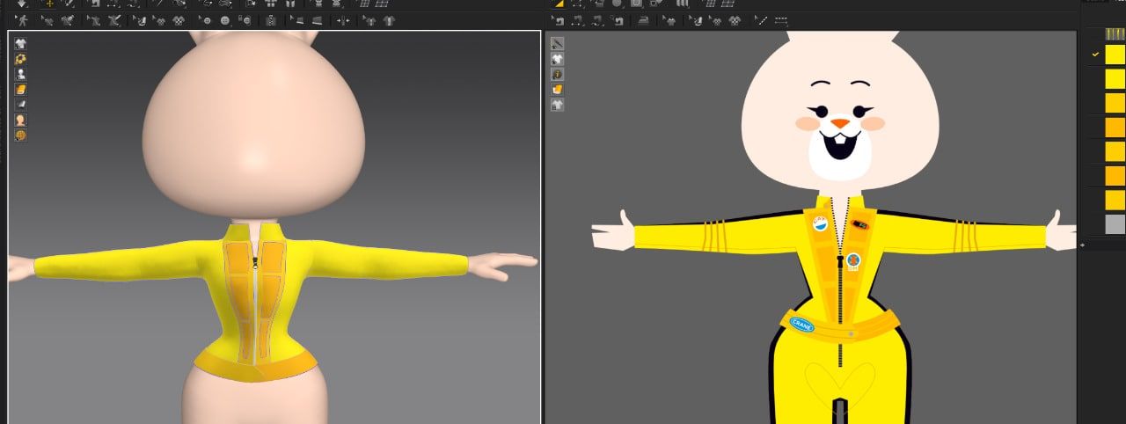This screenshot has height=424, width=1126.
Task: Click the skin-colored avatar head icon in 3D strip
Action: pyautogui.click(x=20, y=120)
